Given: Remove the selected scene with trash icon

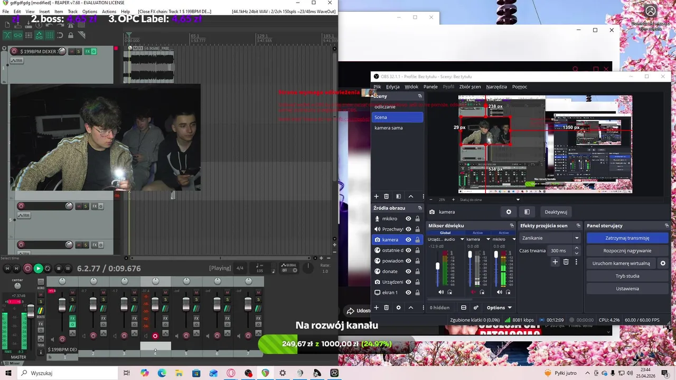Looking at the screenshot, I should (386, 196).
